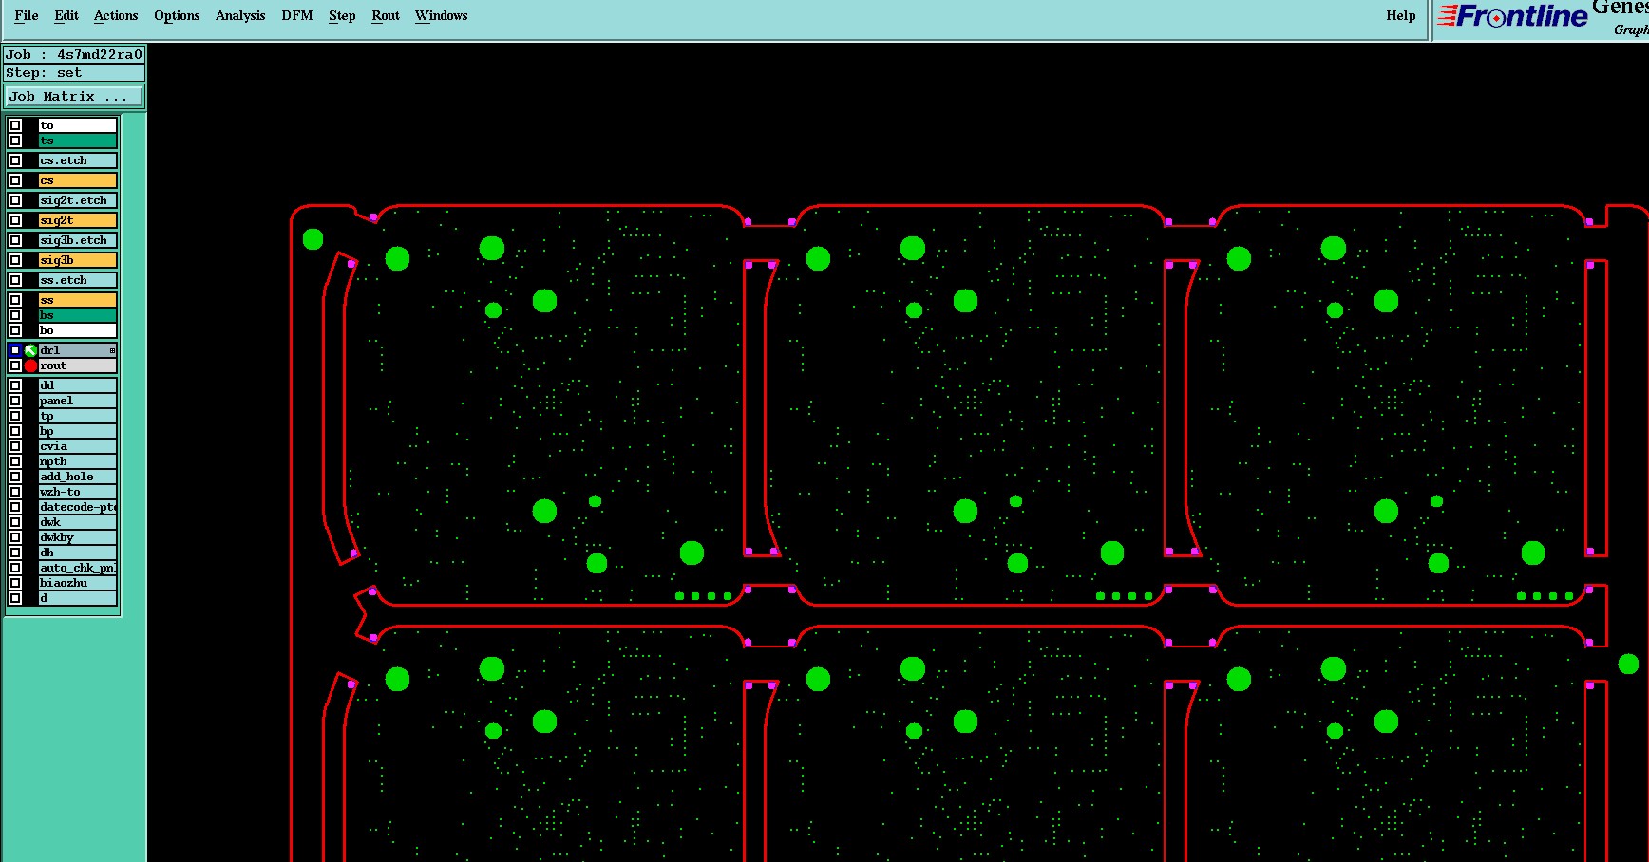Select the auto_chk_pn layer name
This screenshot has width=1649, height=862.
tap(78, 568)
